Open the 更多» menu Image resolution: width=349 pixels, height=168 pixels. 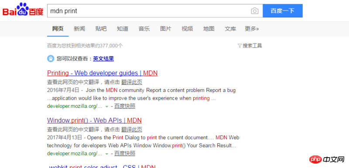(252, 29)
